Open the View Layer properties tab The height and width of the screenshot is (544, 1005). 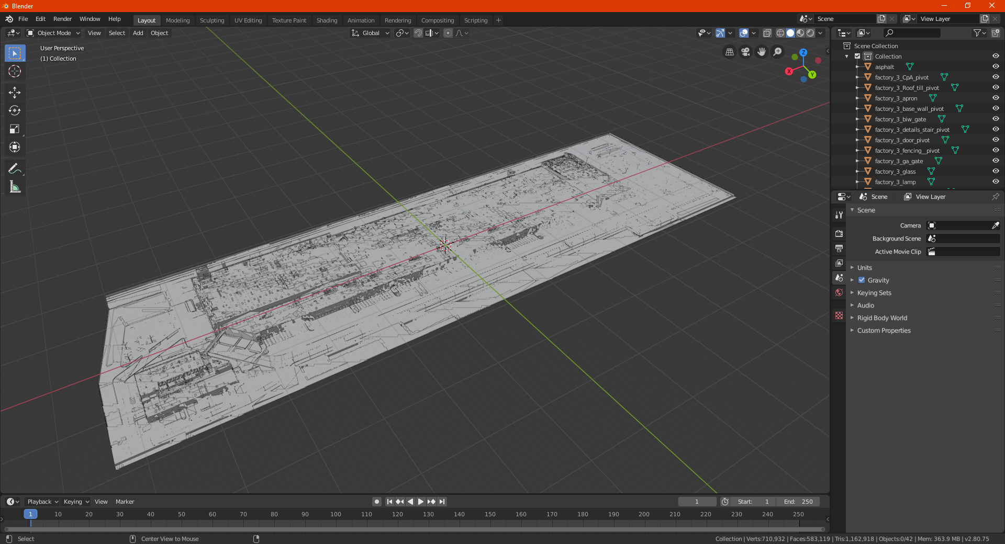click(839, 263)
